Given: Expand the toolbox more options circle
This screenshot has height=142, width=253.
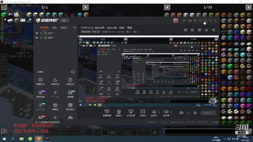Looking at the screenshot, I should [73, 72].
